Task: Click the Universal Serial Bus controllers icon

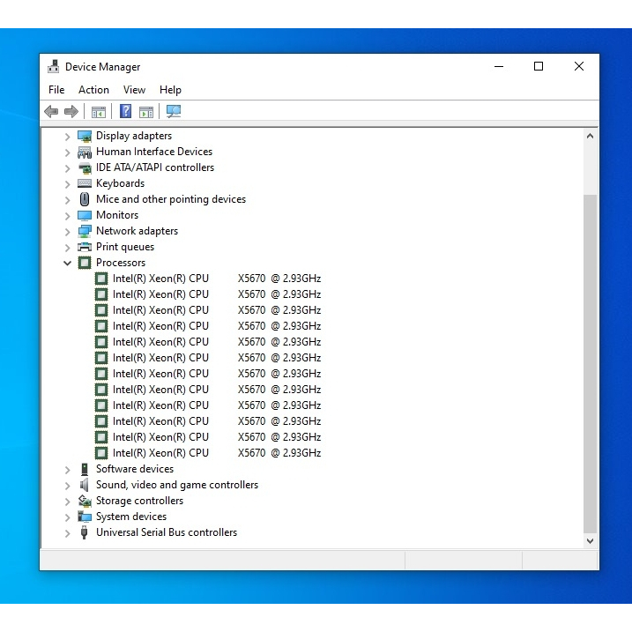Action: pyautogui.click(x=85, y=532)
